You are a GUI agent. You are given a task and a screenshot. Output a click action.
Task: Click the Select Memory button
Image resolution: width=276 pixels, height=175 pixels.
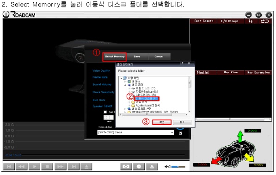(x=115, y=56)
